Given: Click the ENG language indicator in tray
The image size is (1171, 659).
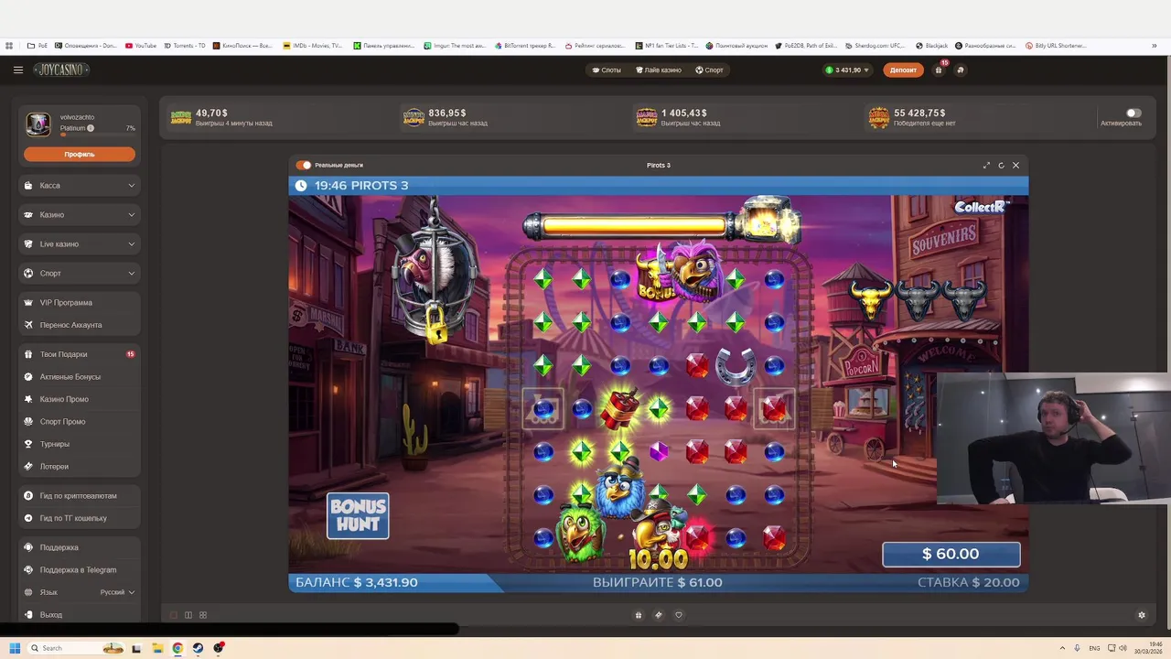Looking at the screenshot, I should point(1094,648).
